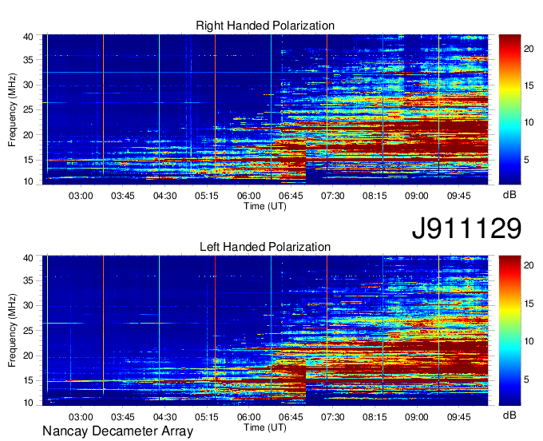Click the 'Right Handed Polarization' plot title
Screen dimensions: 543x441
pyautogui.click(x=265, y=26)
